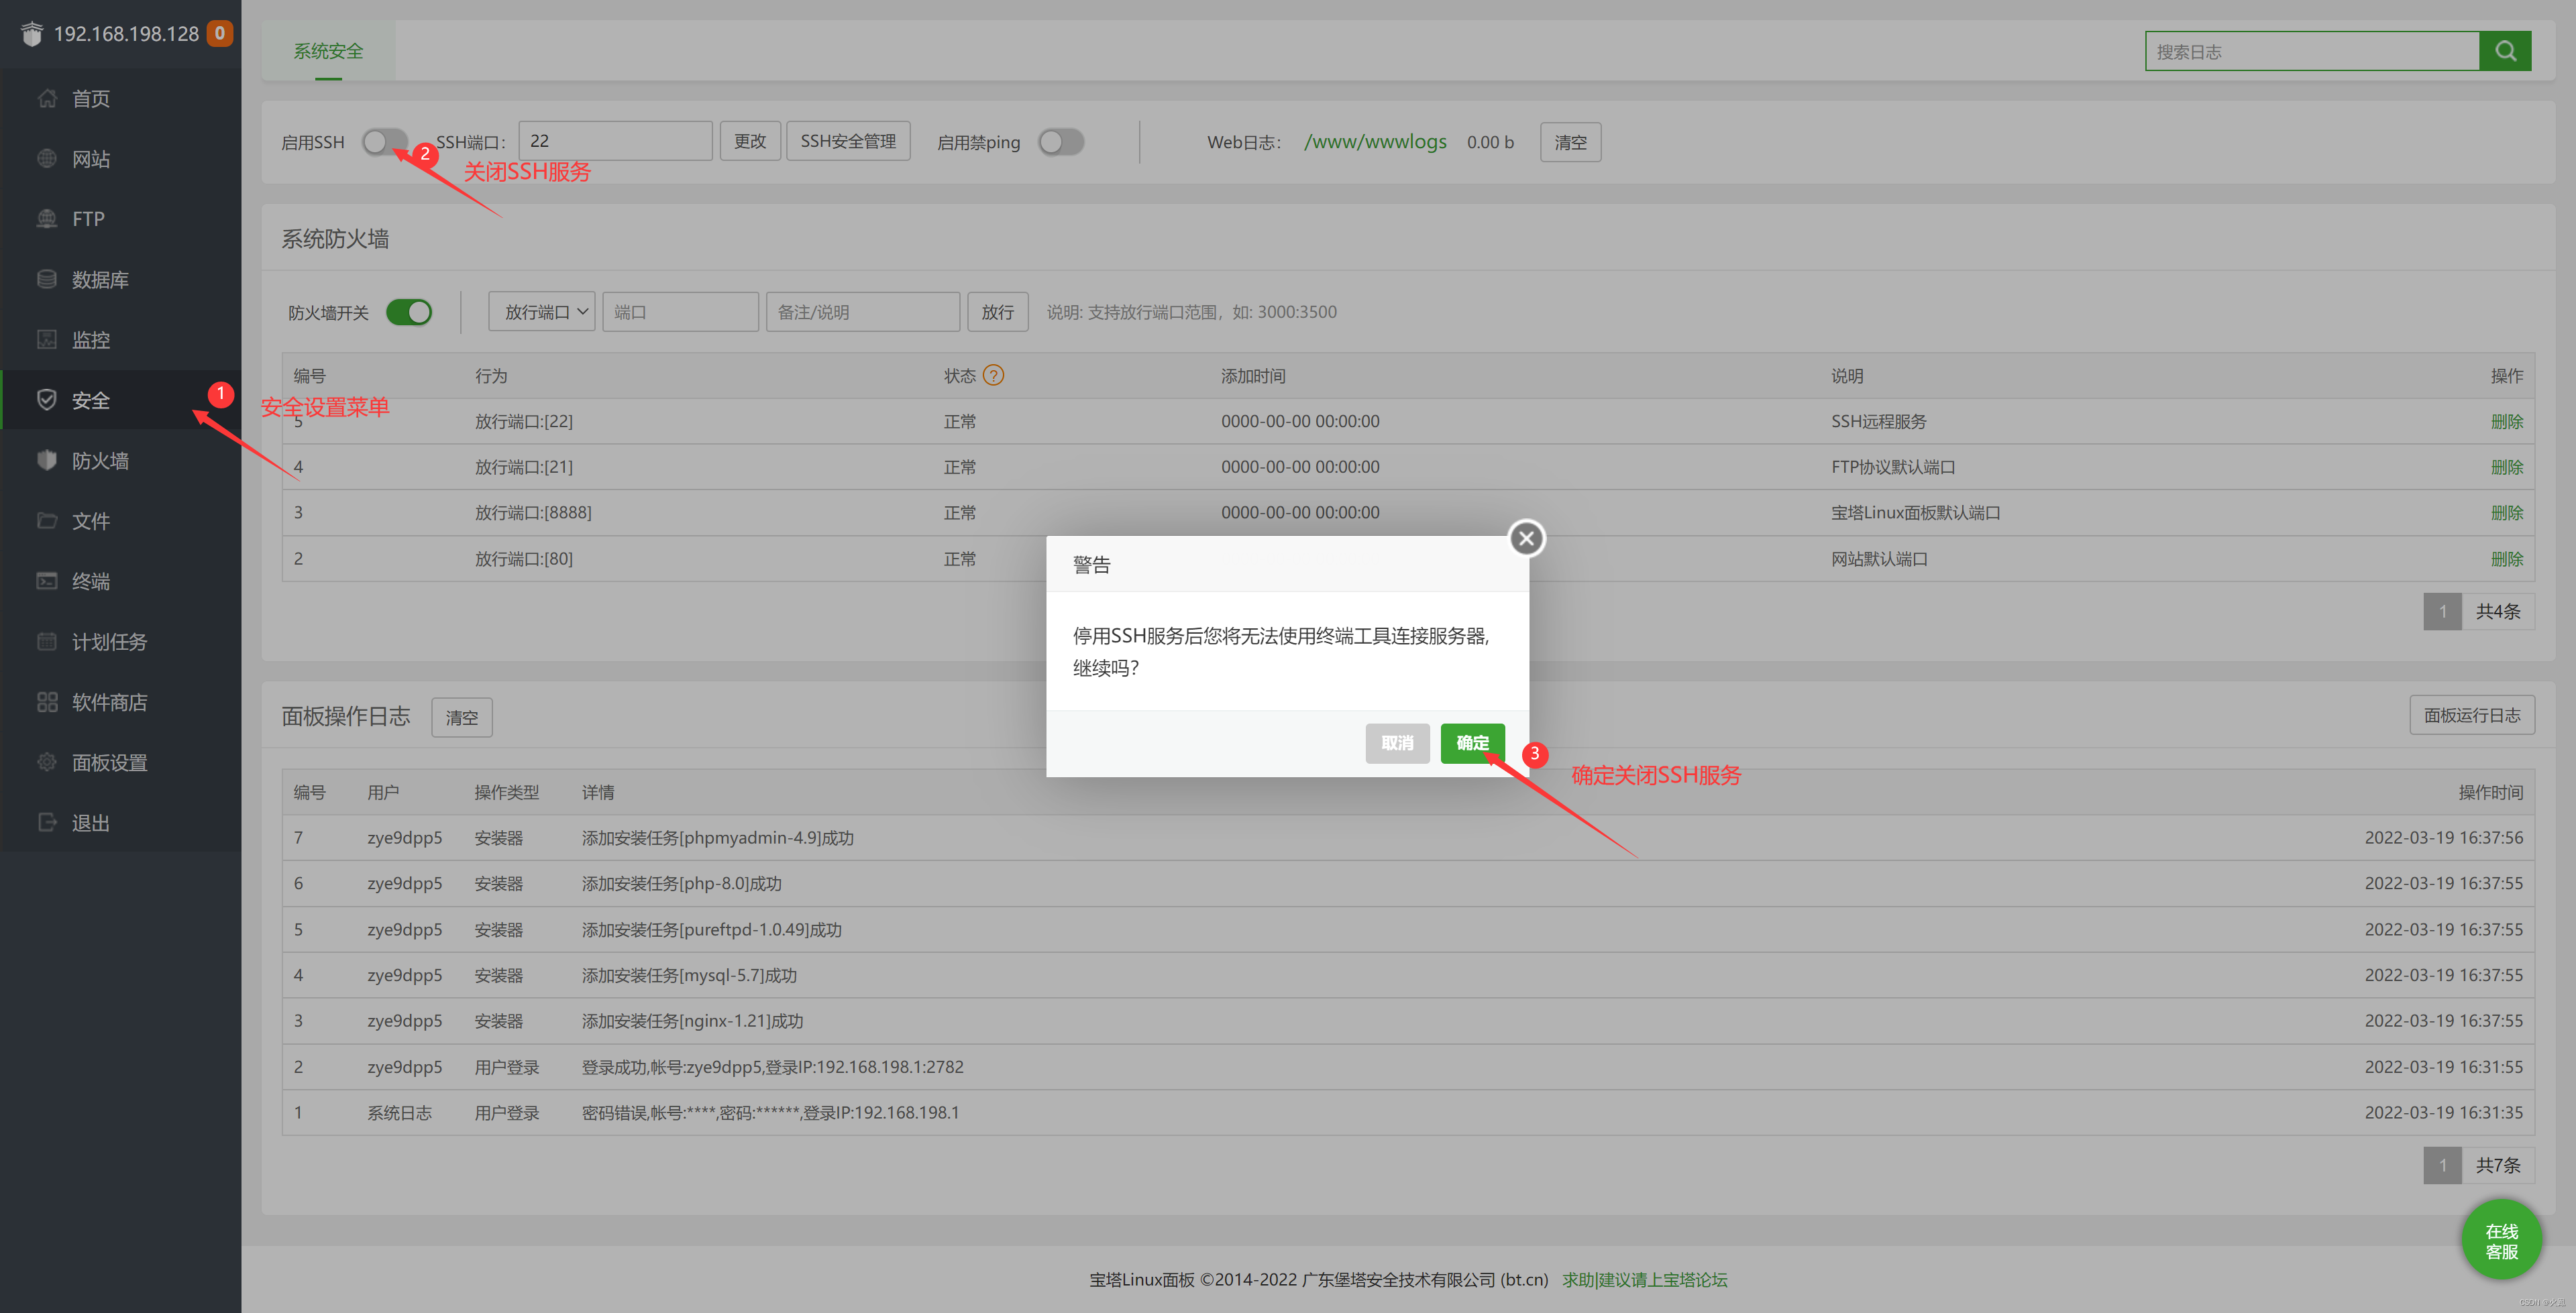Delete the 放行端口:[80] firewall rule
This screenshot has height=1313, width=2576.
click(x=2506, y=559)
